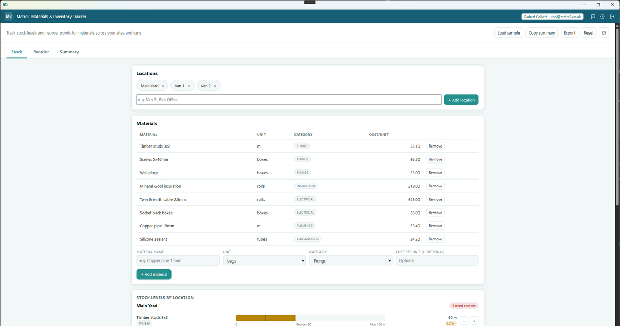This screenshot has width=620, height=326.
Task: Remove the Silicone sealant material
Action: 436,239
